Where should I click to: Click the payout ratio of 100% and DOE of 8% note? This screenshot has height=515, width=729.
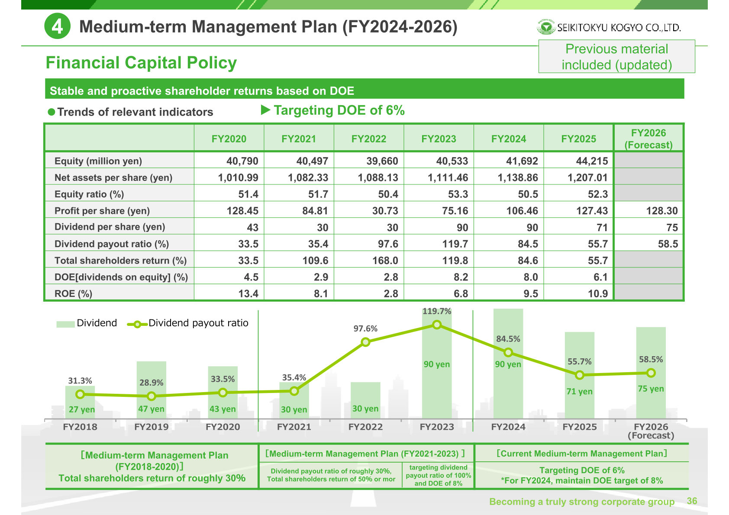439,475
